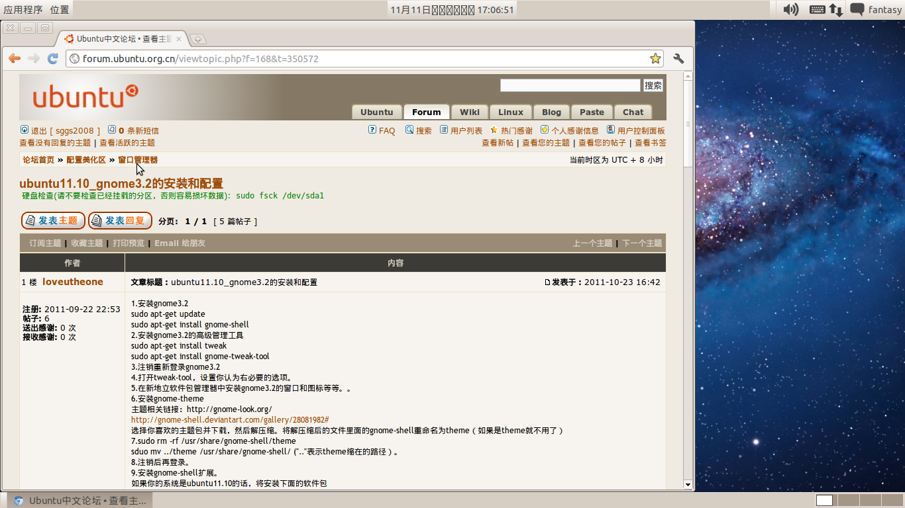Viewport: 905px width, 508px height.
Task: Open the gnome-shell.deviantart.com gallery link
Action: (230, 420)
